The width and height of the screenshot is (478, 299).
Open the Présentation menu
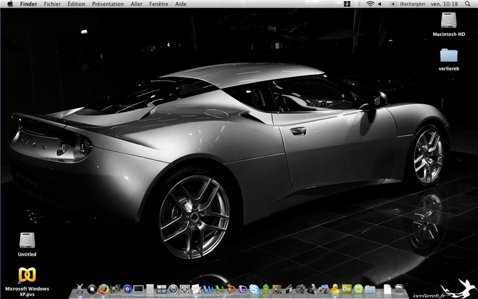click(108, 4)
